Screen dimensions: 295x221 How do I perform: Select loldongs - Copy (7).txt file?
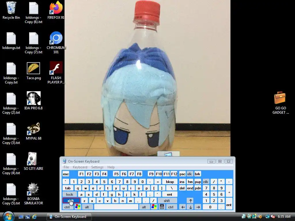[33, 43]
